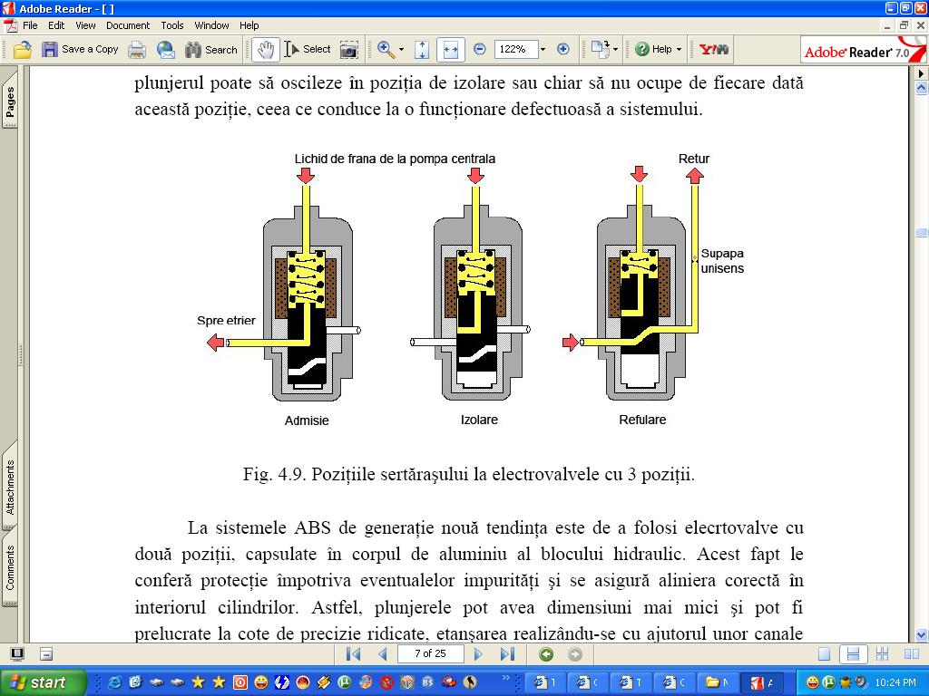Click the Fit Page height icon
The width and height of the screenshot is (929, 696).
point(422,50)
